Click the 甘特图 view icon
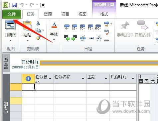The image size is (158, 121). 10,25
